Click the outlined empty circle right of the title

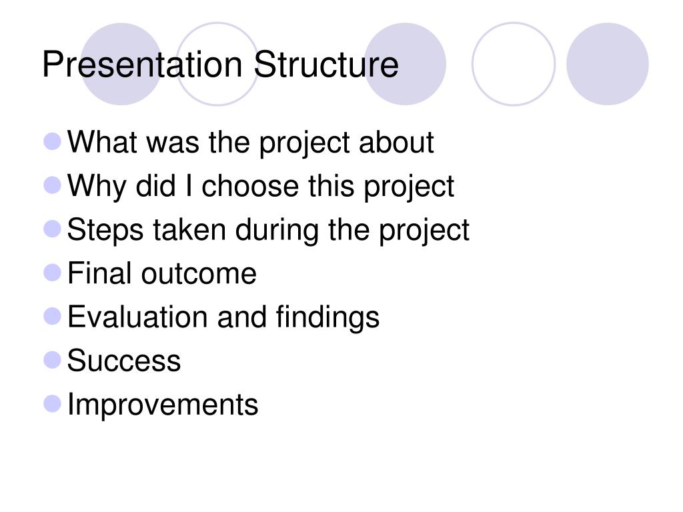pos(513,64)
